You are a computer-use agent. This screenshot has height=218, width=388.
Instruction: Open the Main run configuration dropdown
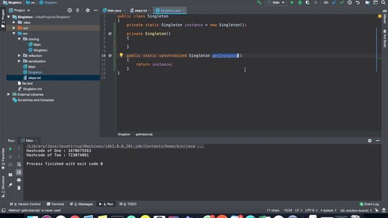point(276,2)
